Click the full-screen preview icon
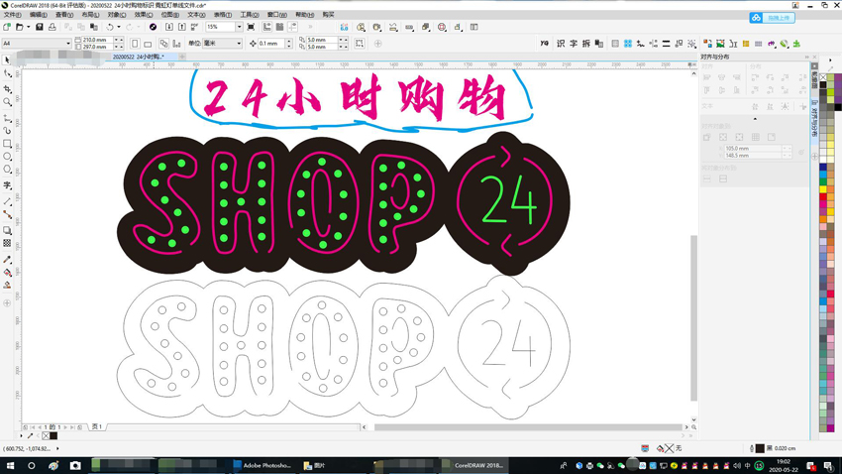Image resolution: width=842 pixels, height=474 pixels. [x=251, y=27]
